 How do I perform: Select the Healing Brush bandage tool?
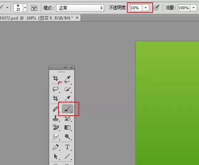tap(56, 109)
